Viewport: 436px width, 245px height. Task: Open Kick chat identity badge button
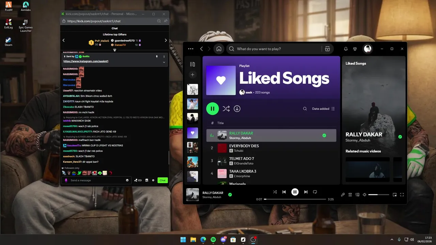66,180
